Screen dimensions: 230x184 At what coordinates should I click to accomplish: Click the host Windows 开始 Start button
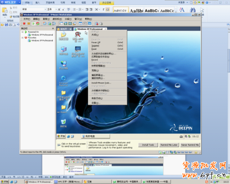(x=5, y=182)
